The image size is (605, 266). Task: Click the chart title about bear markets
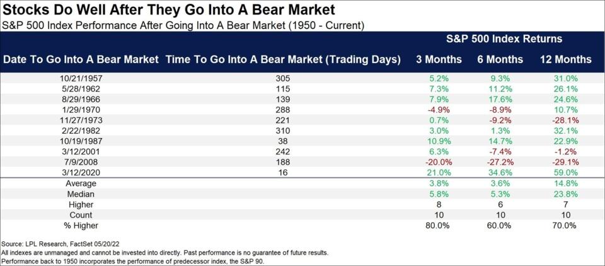click(169, 9)
